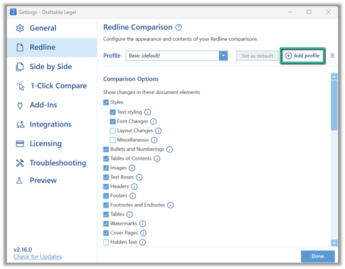
Task: Enable the Layout Changes checkbox
Action: pos(113,131)
